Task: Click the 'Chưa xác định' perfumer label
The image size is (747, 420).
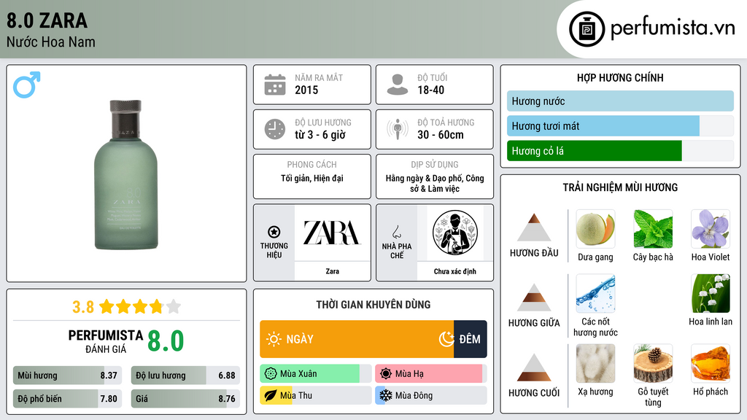Action: (x=455, y=271)
